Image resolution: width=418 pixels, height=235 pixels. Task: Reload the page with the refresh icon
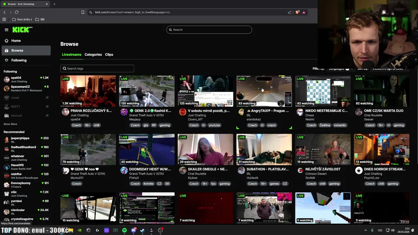pyautogui.click(x=17, y=12)
